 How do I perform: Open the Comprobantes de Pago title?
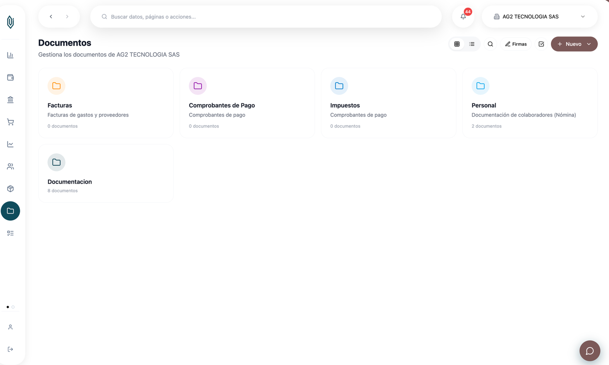tap(222, 105)
